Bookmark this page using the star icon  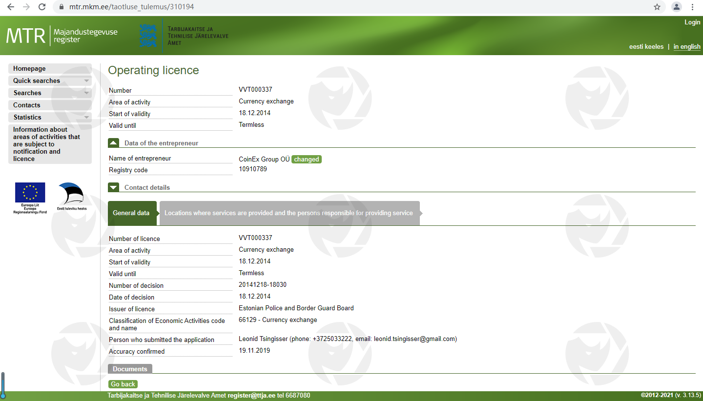click(x=657, y=7)
